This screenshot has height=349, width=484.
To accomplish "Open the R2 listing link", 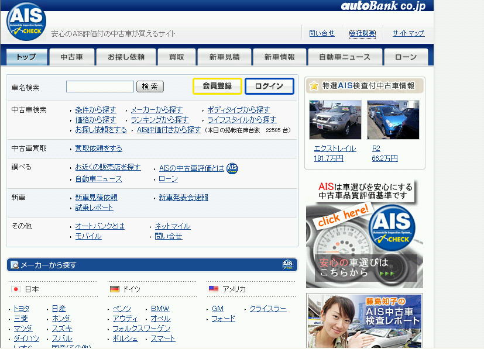I will [x=376, y=148].
